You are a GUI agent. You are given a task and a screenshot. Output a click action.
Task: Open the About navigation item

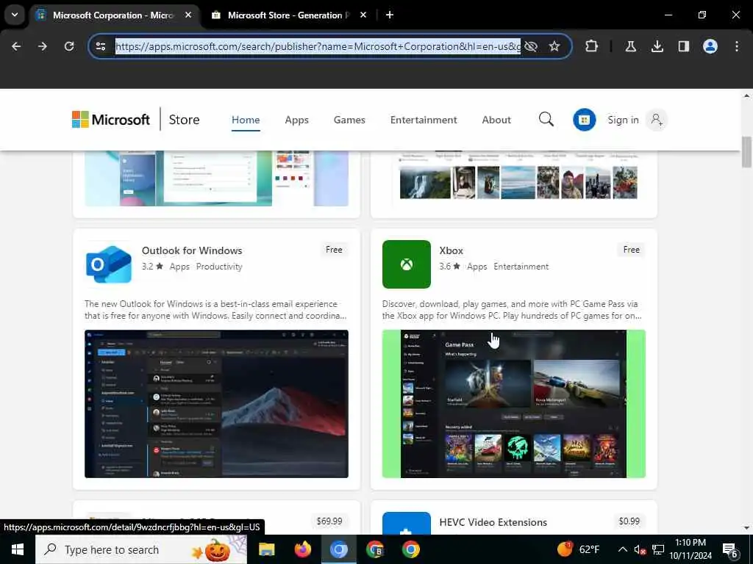click(x=496, y=120)
